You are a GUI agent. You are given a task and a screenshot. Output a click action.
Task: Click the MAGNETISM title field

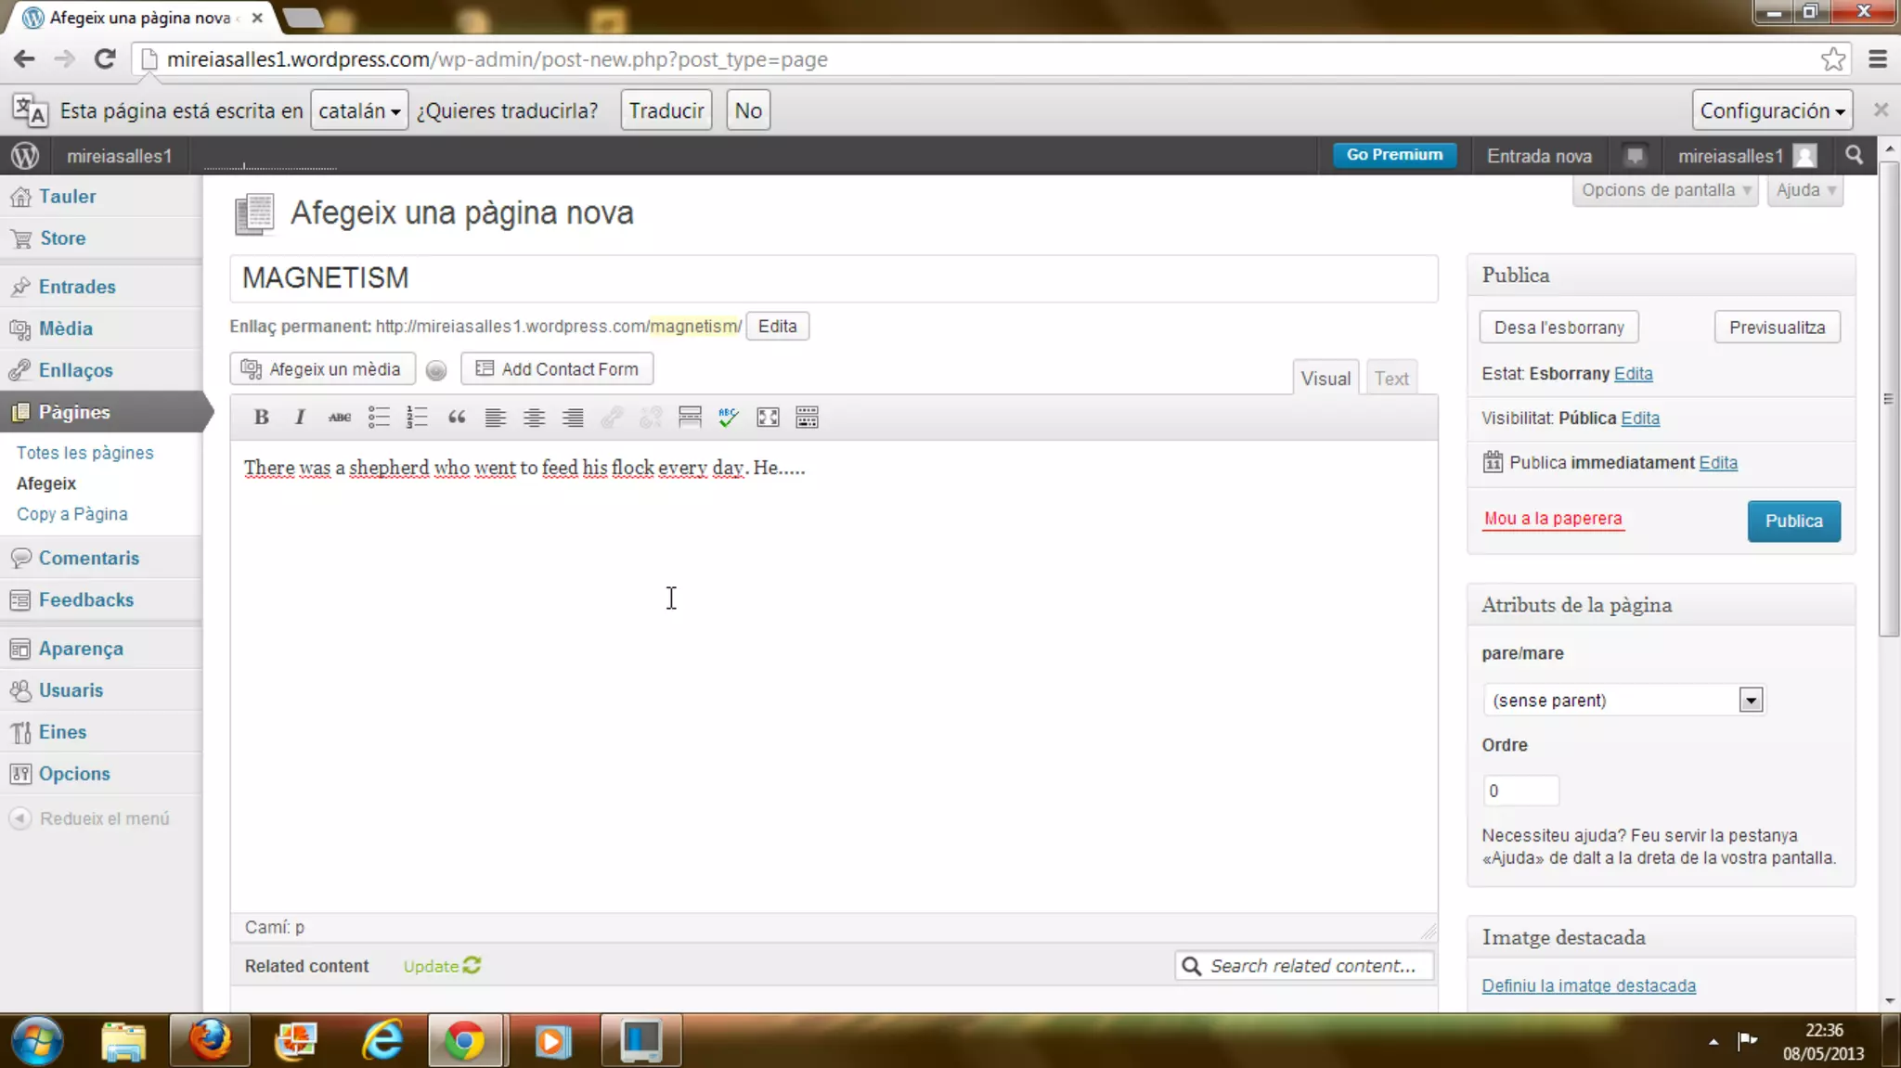(x=834, y=278)
